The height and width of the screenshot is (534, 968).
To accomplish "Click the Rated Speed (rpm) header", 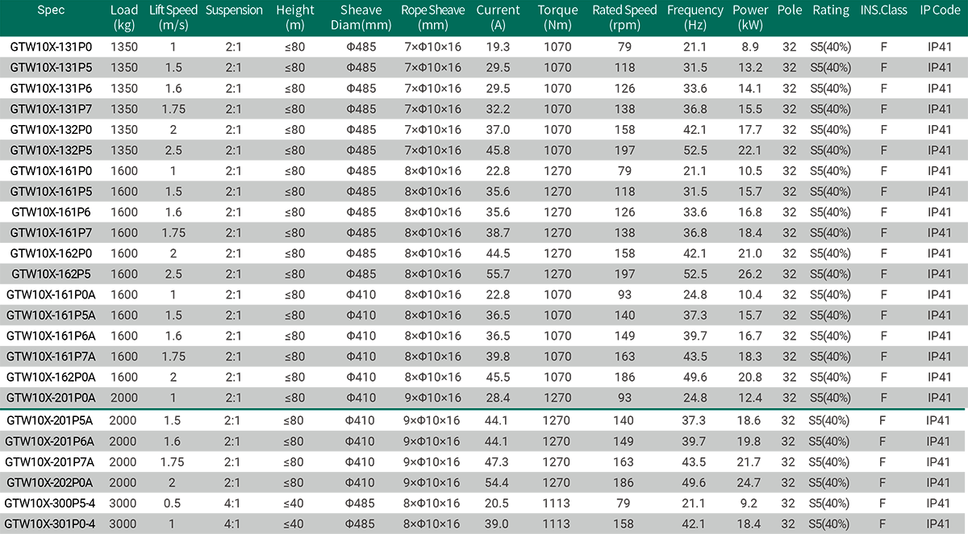I will click(624, 17).
